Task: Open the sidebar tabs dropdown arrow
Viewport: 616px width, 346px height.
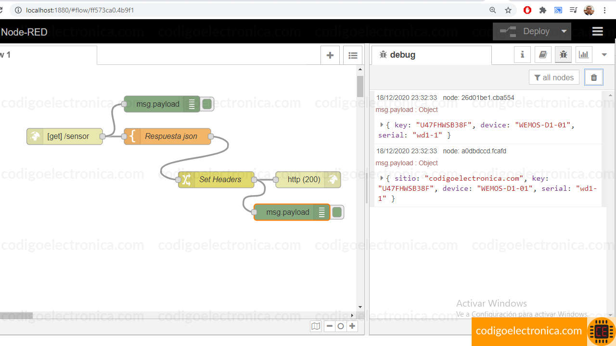Action: (x=604, y=55)
